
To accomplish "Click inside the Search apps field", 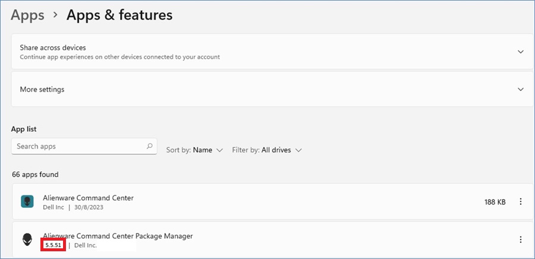I will click(x=84, y=146).
